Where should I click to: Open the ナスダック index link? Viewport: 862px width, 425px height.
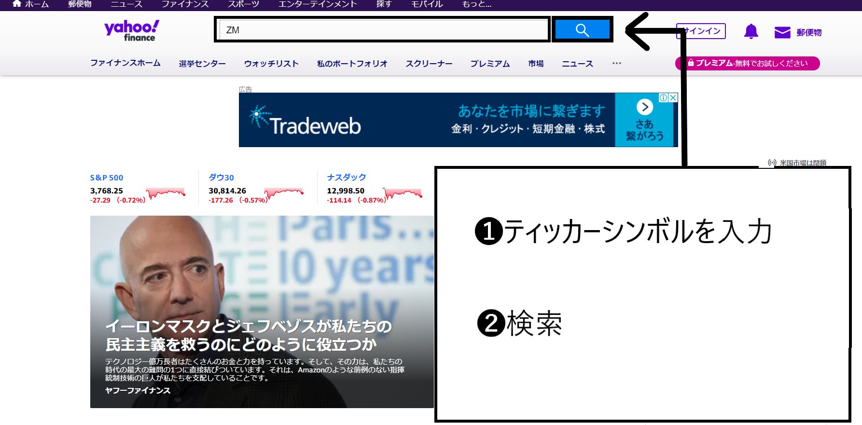347,178
